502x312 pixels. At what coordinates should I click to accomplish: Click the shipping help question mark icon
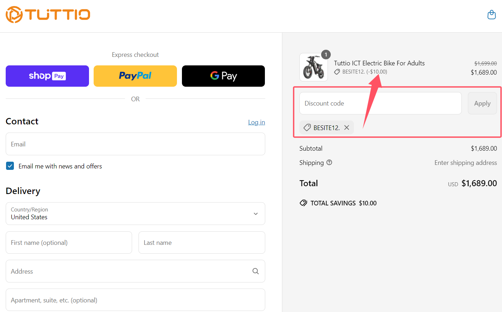(329, 162)
